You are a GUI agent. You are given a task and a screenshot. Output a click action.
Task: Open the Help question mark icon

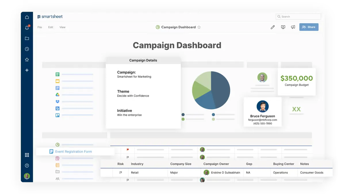tap(27, 166)
